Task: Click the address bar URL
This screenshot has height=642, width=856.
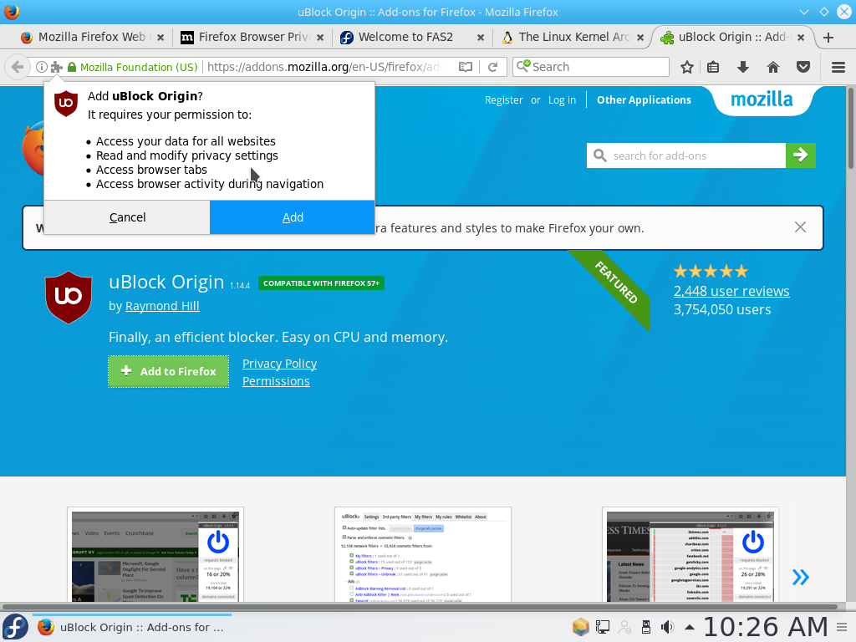Action: pyautogui.click(x=325, y=67)
